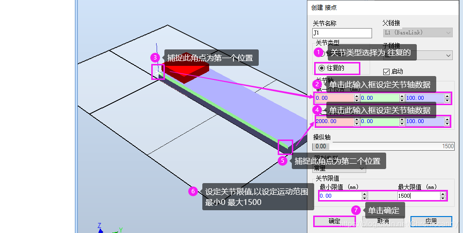Increase first position Y with up arrow
This screenshot has width=463, height=233.
[402, 96]
